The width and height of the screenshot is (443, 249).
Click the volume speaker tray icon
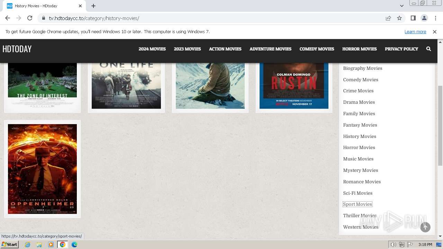click(x=394, y=245)
